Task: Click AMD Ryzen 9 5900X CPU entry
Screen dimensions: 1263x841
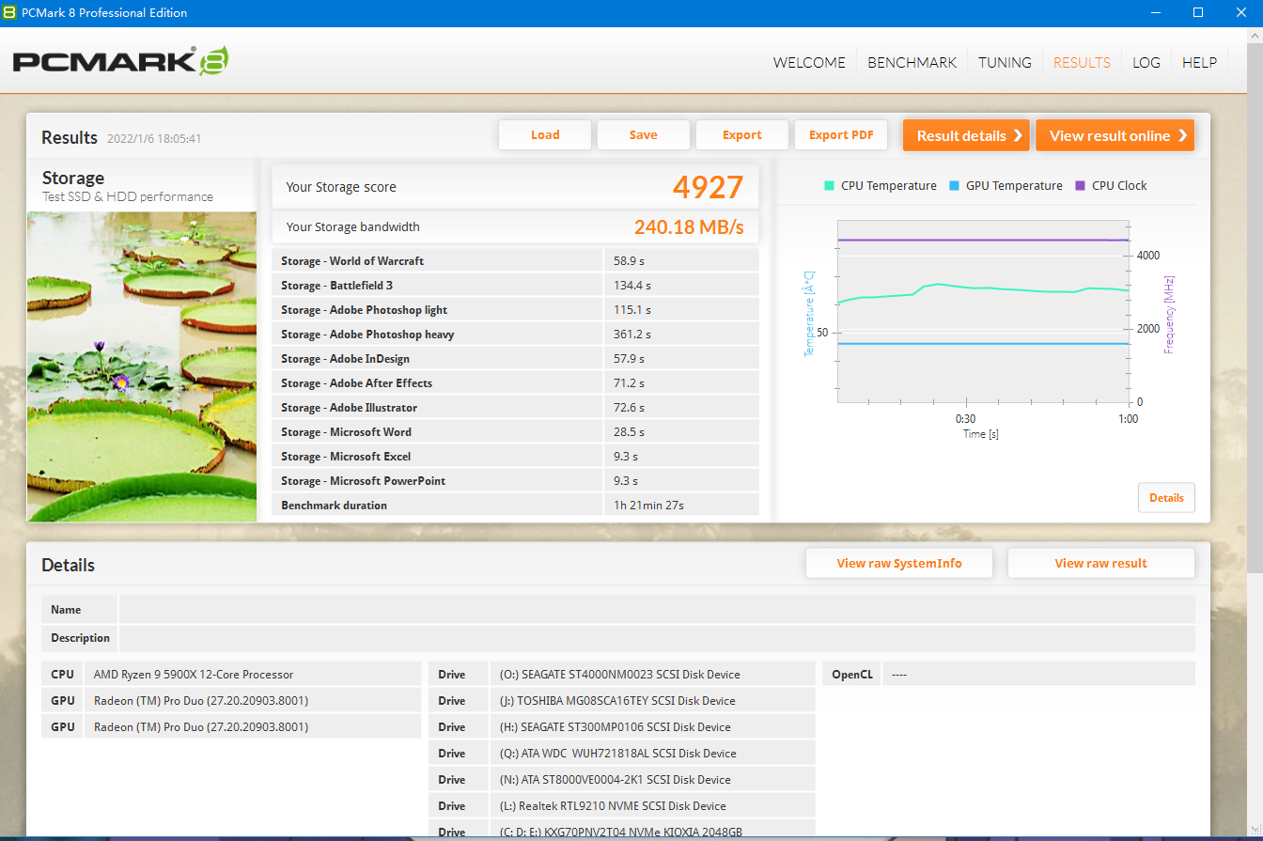Action: click(x=253, y=674)
